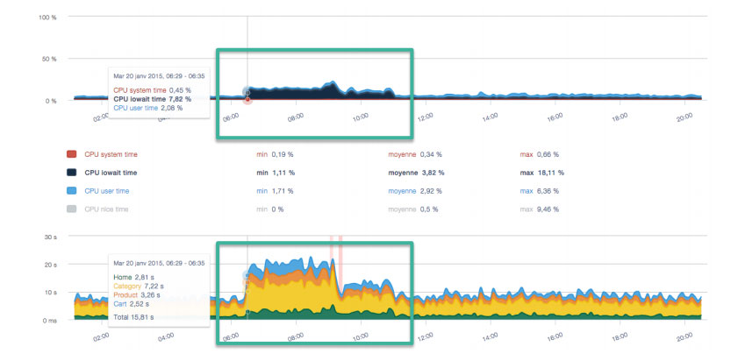Toggle the CPU user time legend label
Viewport: 745px width, 354px height.
click(x=107, y=191)
